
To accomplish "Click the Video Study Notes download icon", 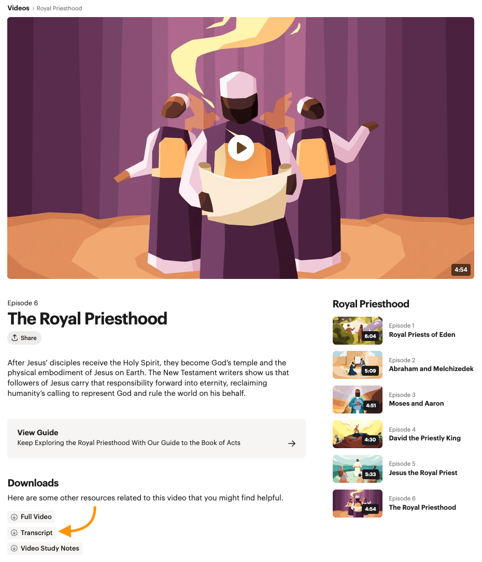I will coord(14,549).
